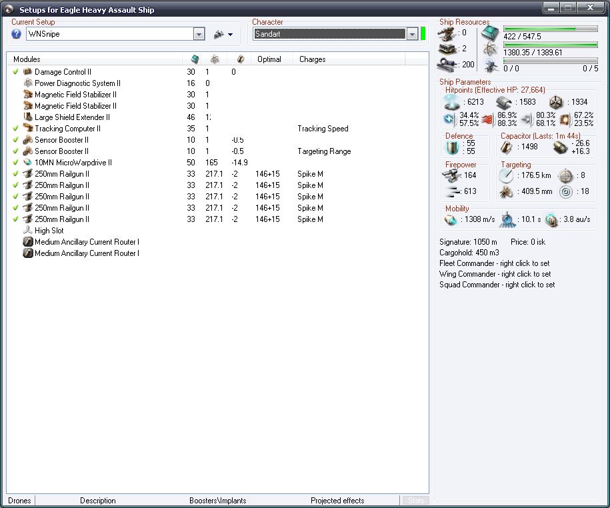This screenshot has width=610, height=508.
Task: Click the turret firepower icon showing 164
Action: (451, 176)
